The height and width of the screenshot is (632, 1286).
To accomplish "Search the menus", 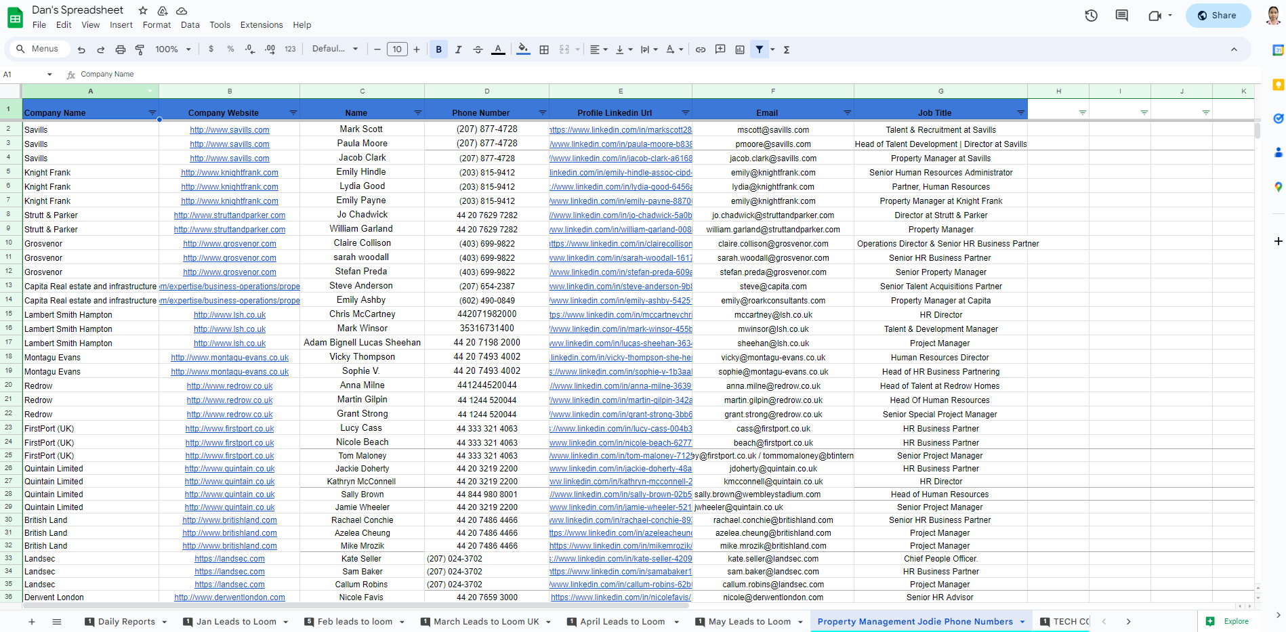I will 39,49.
